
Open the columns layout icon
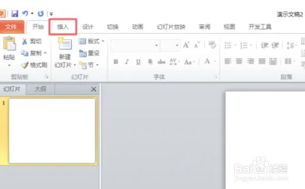[288, 61]
